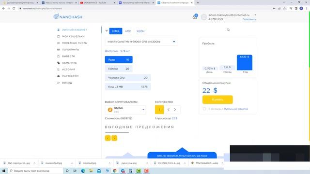Expand options for maxresdefault.jpg download

pos(72,163)
